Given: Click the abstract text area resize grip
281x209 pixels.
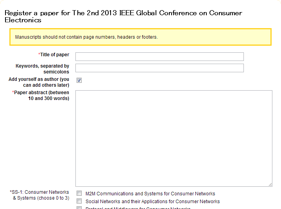Looking at the screenshot, I should (270, 185).
